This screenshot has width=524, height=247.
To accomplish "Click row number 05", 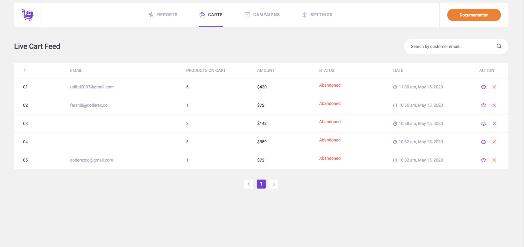I will point(25,160).
